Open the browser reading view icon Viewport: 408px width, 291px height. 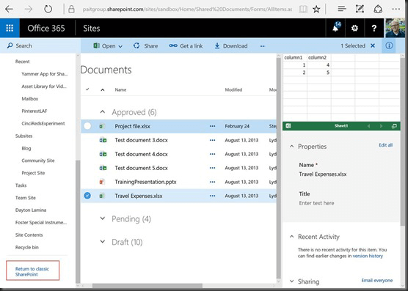[x=303, y=10]
